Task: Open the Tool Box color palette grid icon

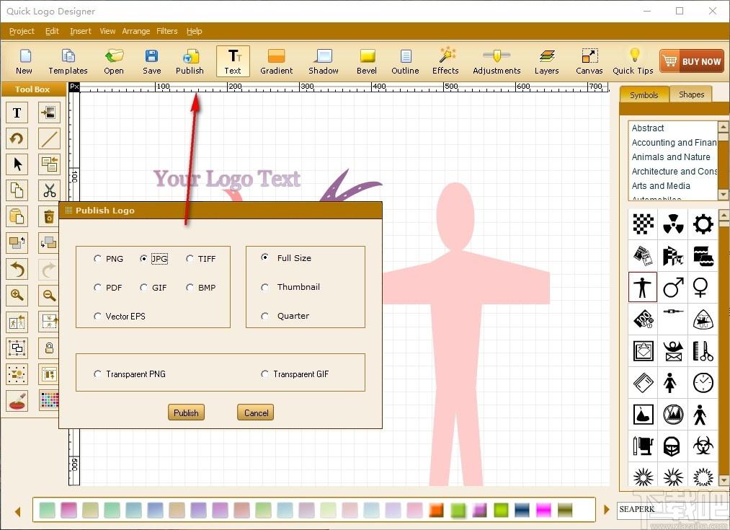Action: pos(49,400)
